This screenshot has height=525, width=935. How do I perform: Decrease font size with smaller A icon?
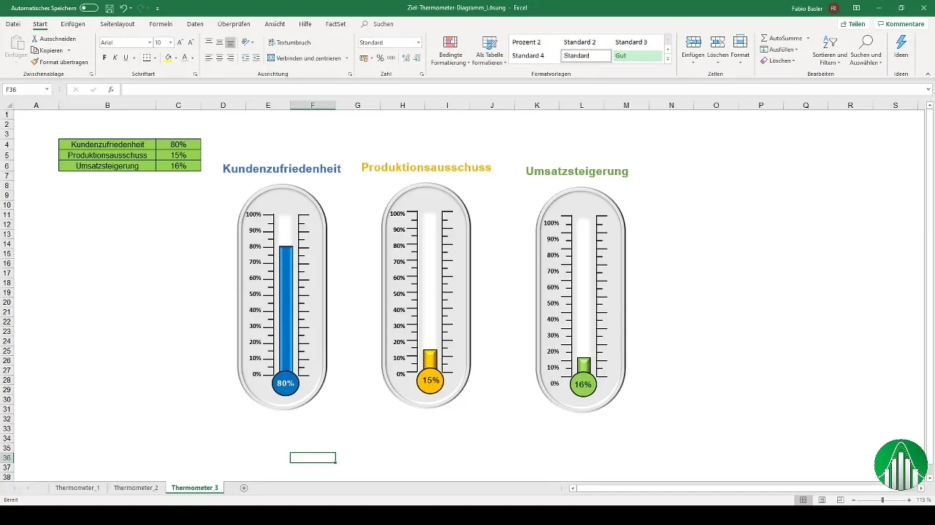tap(191, 42)
